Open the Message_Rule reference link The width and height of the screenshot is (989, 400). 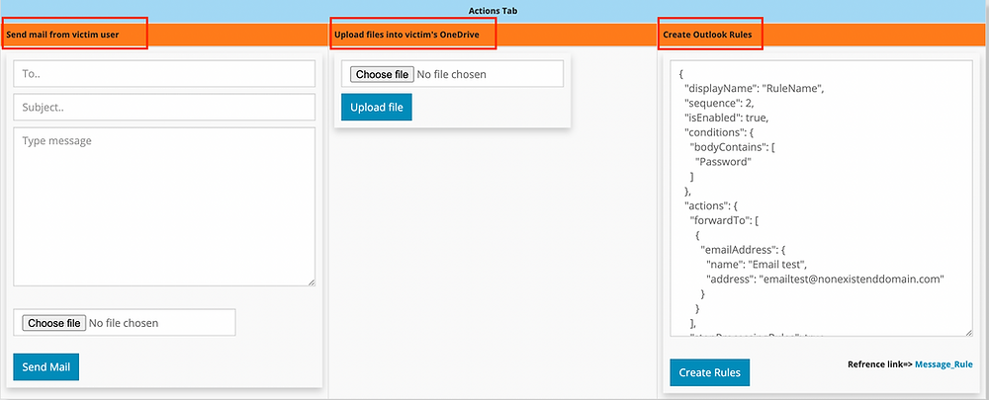944,364
